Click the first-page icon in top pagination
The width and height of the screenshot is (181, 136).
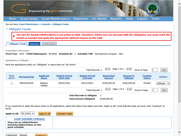106,69
